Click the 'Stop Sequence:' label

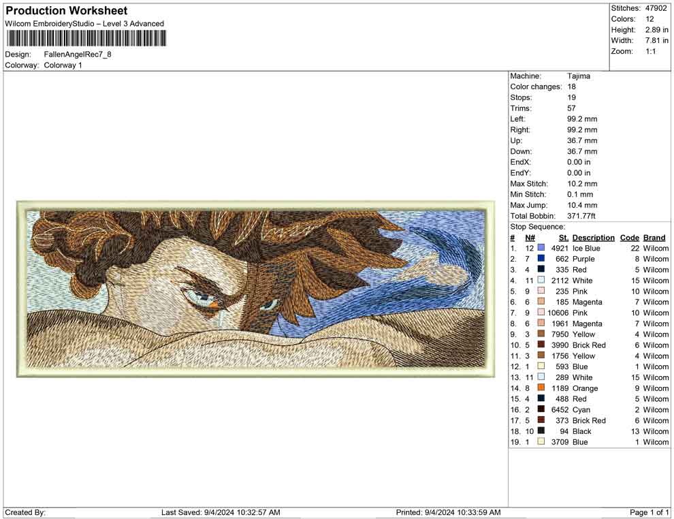pos(537,227)
